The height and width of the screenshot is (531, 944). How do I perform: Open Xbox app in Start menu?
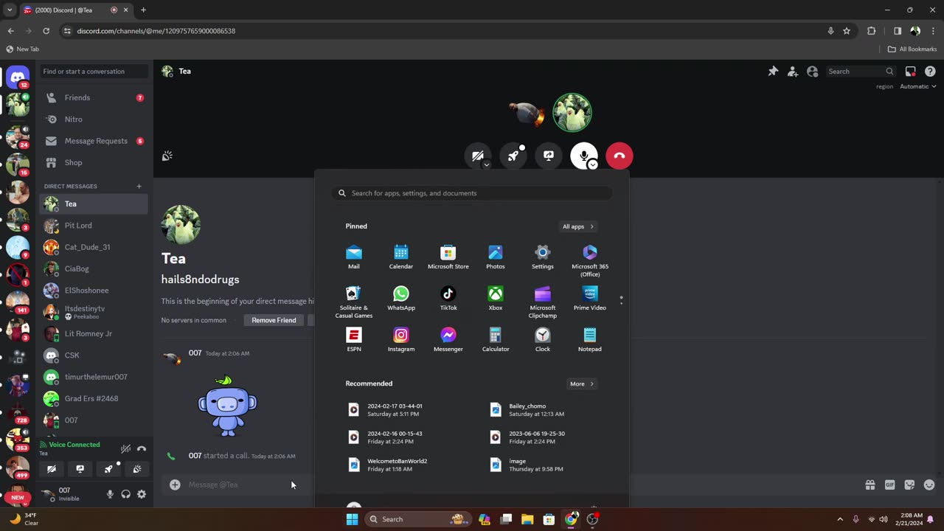coord(496,299)
